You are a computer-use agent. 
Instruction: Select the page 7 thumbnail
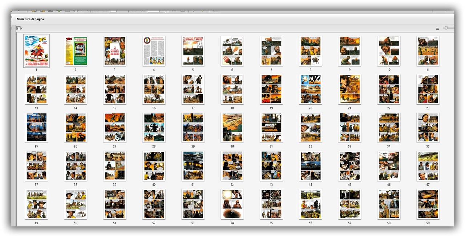(271, 51)
